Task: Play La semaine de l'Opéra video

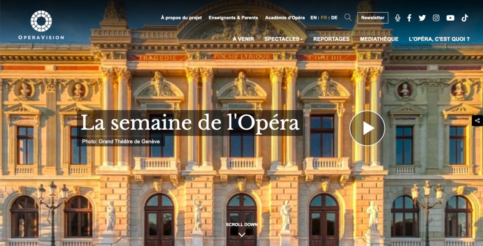Action: (x=367, y=128)
